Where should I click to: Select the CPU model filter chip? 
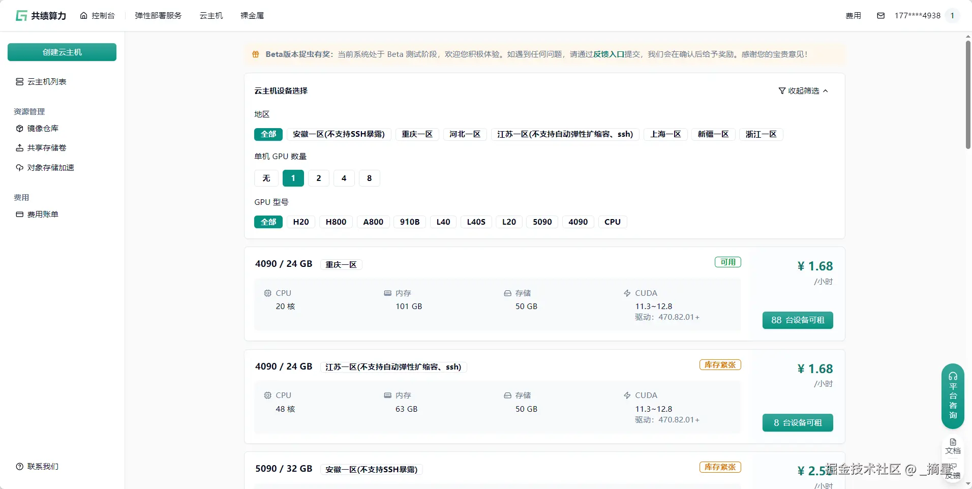[613, 222]
